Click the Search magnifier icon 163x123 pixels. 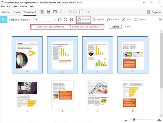click(61, 12)
